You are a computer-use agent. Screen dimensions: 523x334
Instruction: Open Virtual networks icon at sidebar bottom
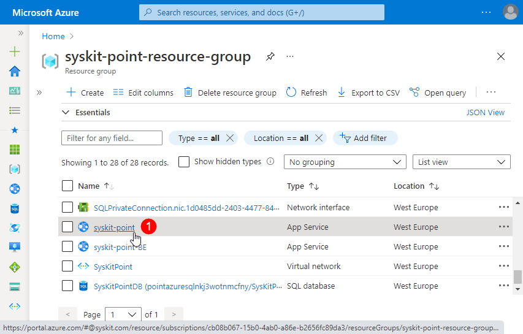coord(15,306)
